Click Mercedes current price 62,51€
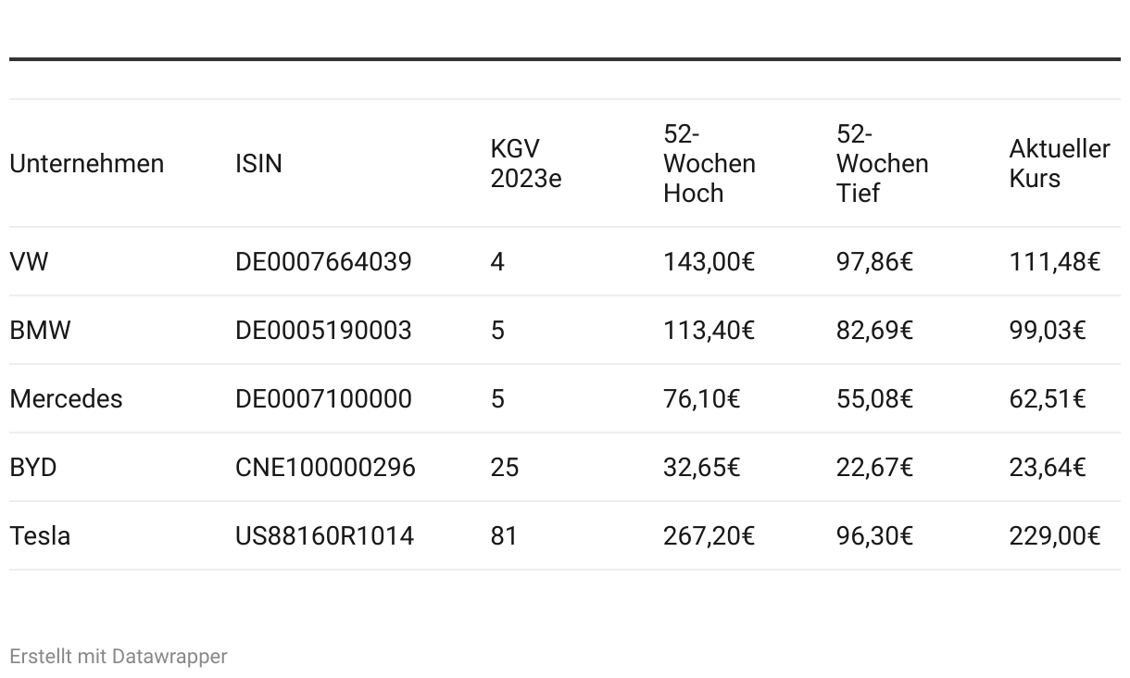This screenshot has height=678, width=1130. click(x=1047, y=399)
